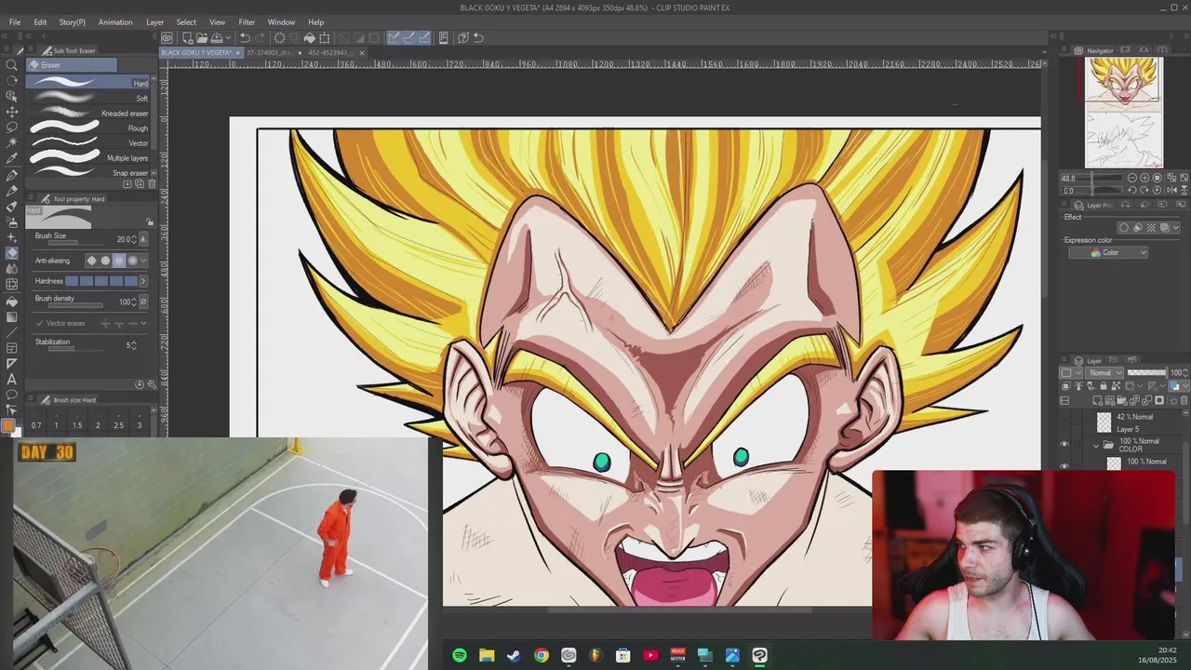Expand Hardness options arrow
Screen dimensions: 1191x670
coord(142,281)
